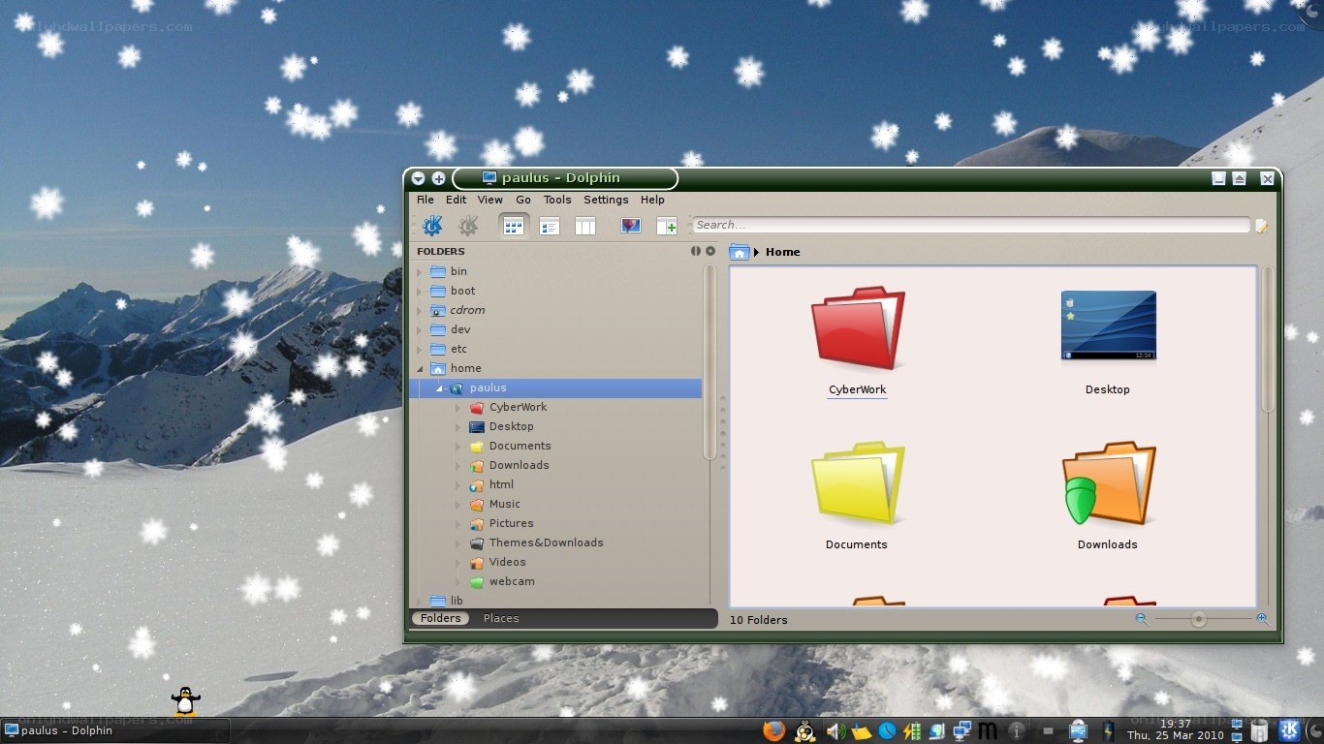
Task: Switch to Columns view mode
Action: tap(585, 226)
